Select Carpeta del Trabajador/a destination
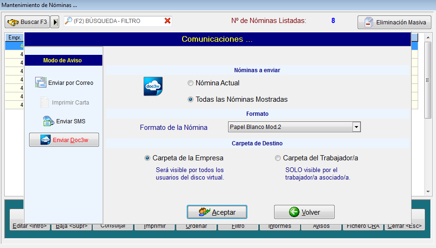This screenshot has width=436, height=248. pyautogui.click(x=278, y=158)
